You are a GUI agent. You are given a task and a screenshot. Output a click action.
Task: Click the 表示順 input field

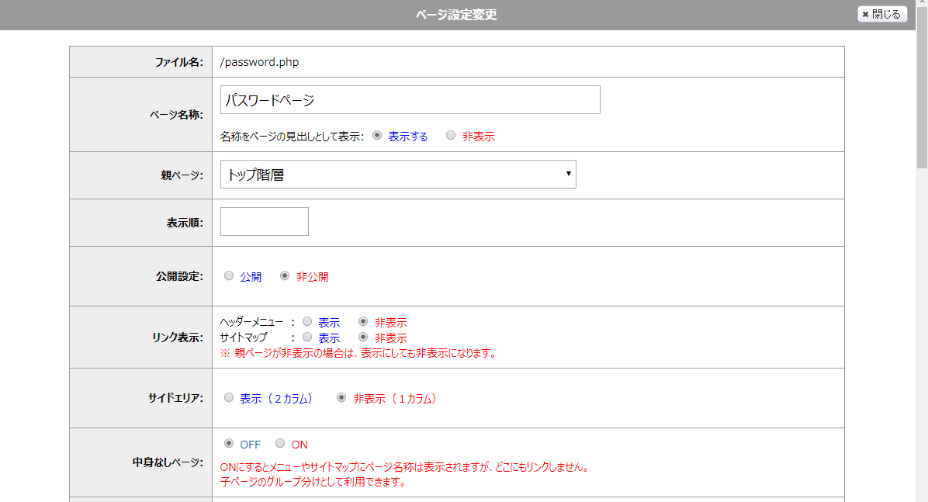click(264, 222)
